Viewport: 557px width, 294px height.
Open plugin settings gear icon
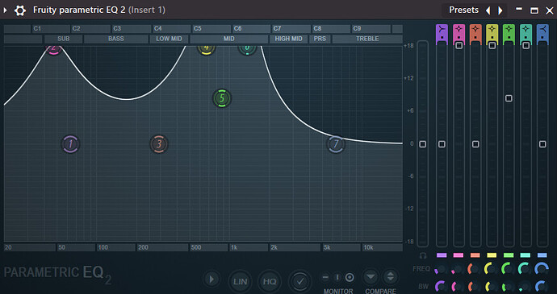[x=20, y=10]
